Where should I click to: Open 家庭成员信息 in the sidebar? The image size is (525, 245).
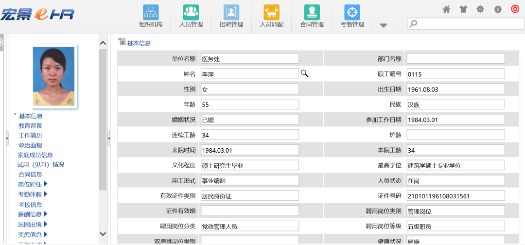[35, 155]
